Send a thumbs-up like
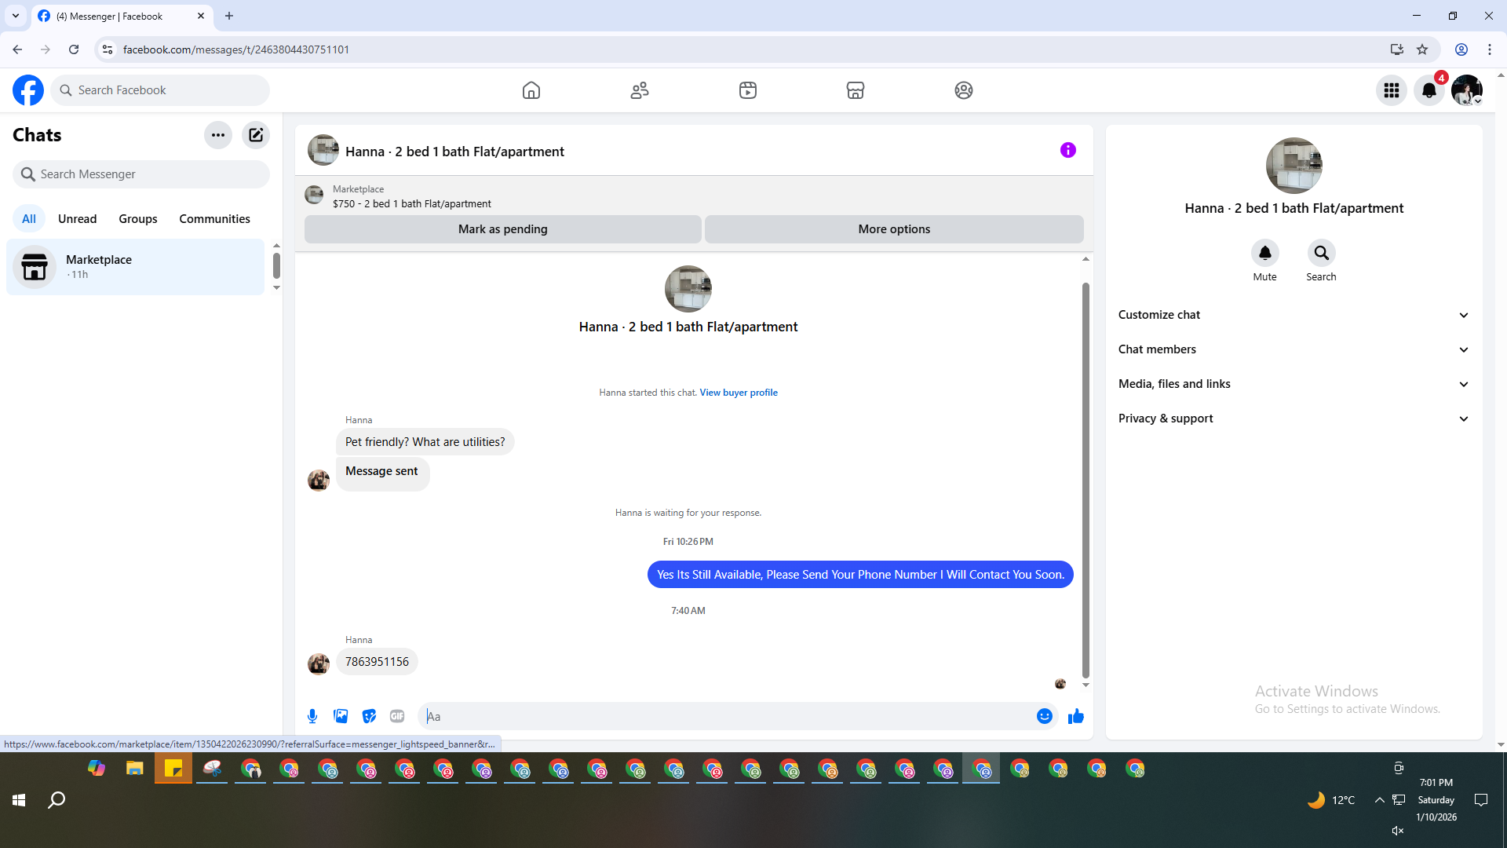Viewport: 1507px width, 848px height. click(1075, 716)
